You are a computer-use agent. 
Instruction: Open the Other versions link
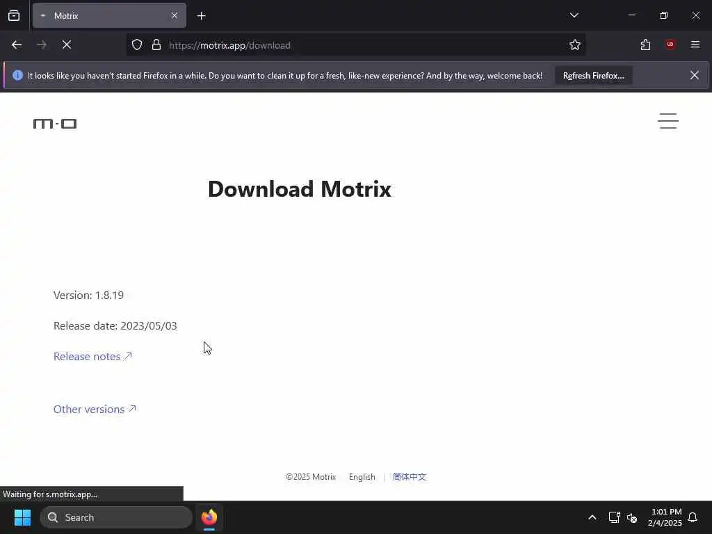pyautogui.click(x=95, y=409)
